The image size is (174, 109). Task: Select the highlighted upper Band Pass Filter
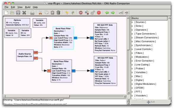(x=63, y=38)
